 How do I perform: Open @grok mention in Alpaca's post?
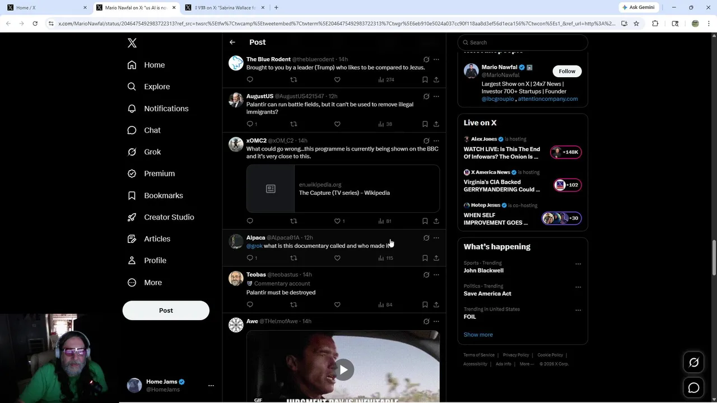tap(254, 246)
